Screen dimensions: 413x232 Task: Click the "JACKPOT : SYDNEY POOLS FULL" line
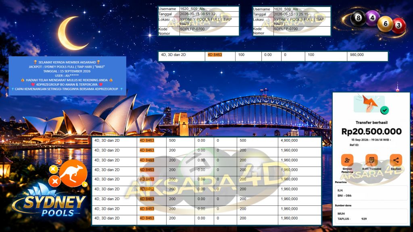click(x=67, y=67)
